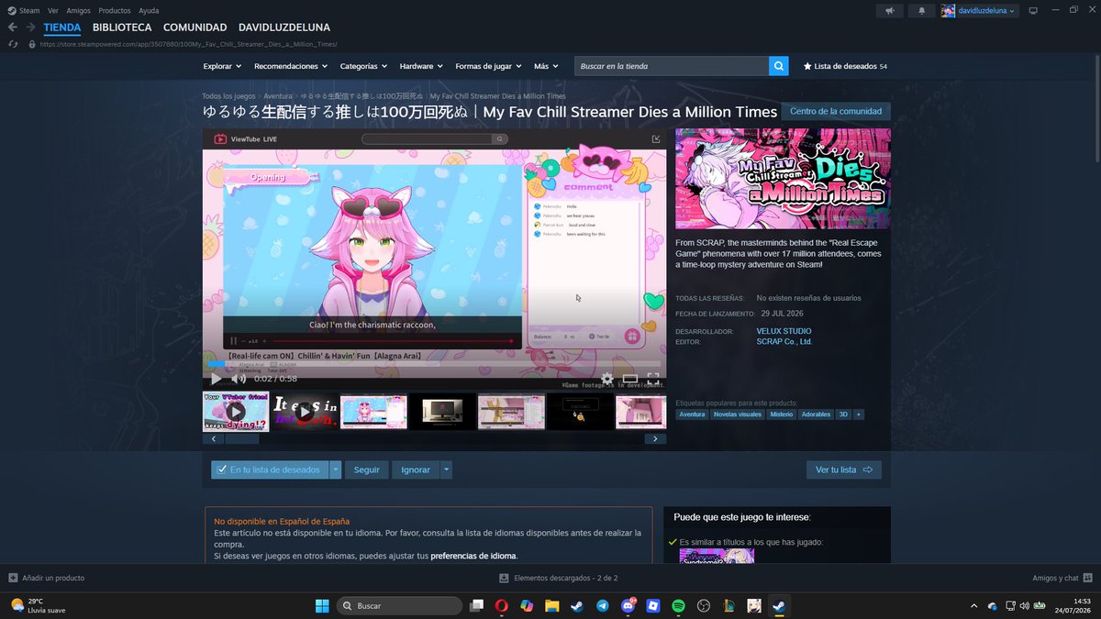This screenshot has width=1101, height=619.
Task: Seek on the video progress bar
Action: click(x=434, y=364)
